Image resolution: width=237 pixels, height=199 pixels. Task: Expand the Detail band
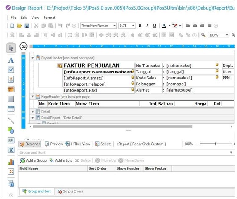pos(32,112)
